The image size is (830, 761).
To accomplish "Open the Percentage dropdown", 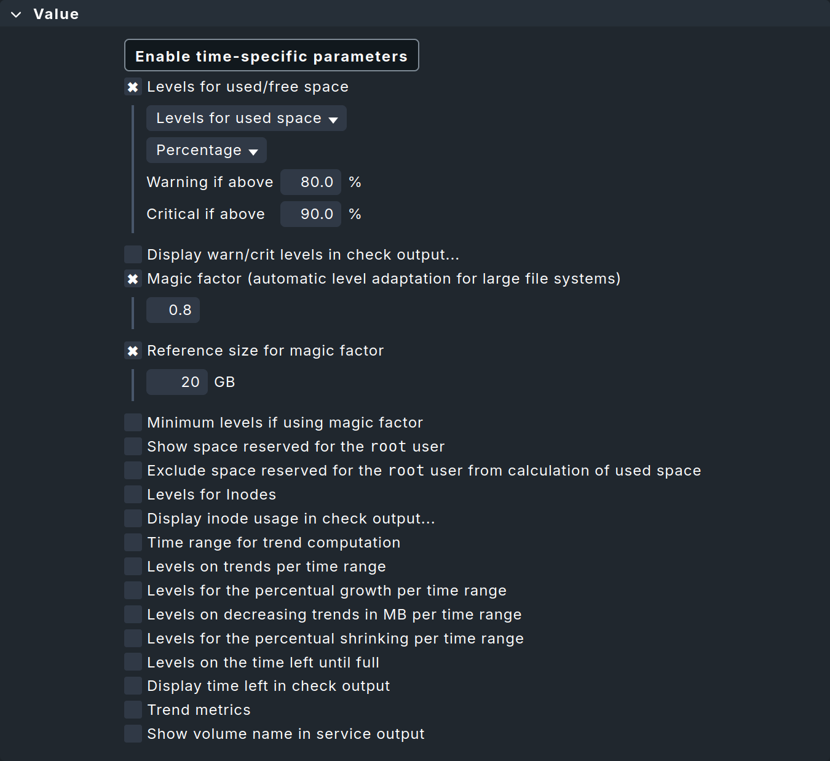I will coord(206,149).
